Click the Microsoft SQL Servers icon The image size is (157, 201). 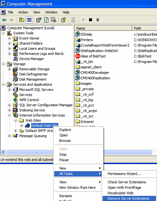pyautogui.click(x=15, y=90)
